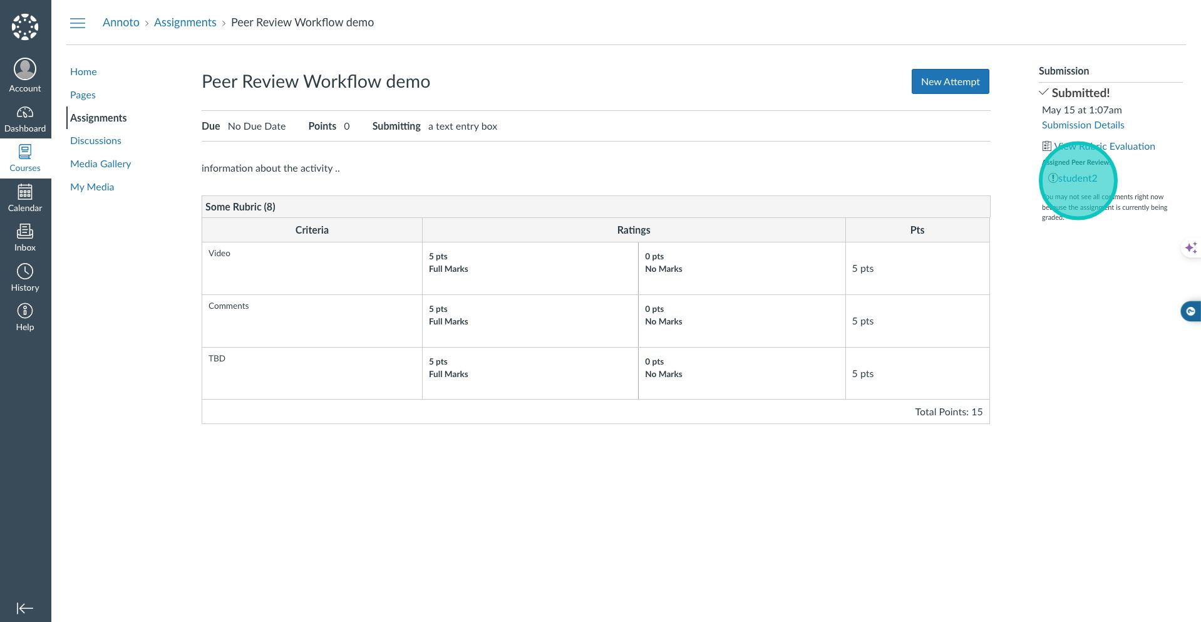This screenshot has width=1201, height=622.
Task: Open the Courses menu
Action: tap(25, 158)
